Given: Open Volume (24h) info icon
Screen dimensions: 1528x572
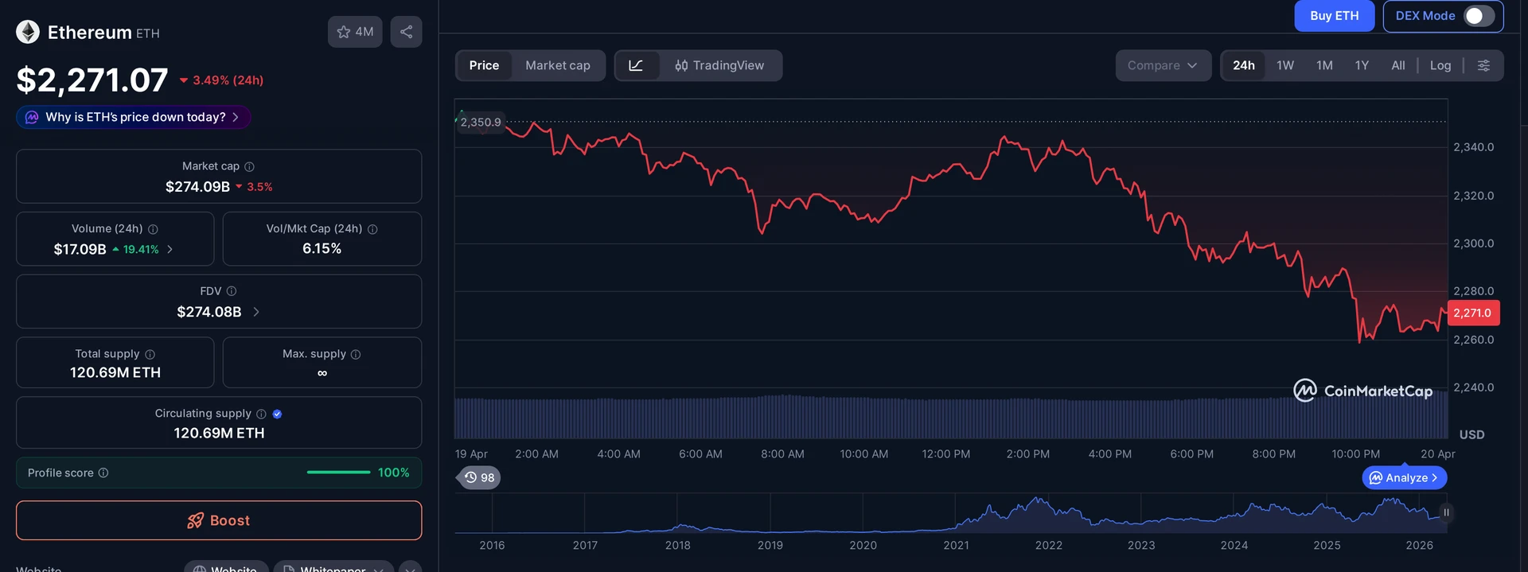Looking at the screenshot, I should point(153,229).
